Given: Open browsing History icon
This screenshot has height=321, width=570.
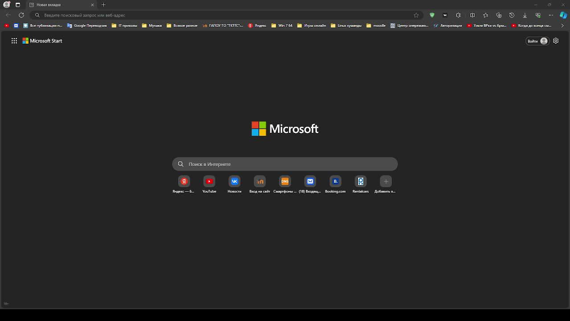Looking at the screenshot, I should pos(512,15).
